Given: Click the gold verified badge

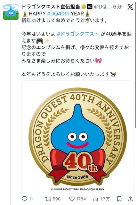Looking at the screenshot, I should (84, 7).
